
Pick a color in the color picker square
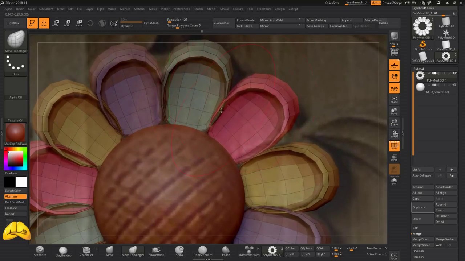16,159
